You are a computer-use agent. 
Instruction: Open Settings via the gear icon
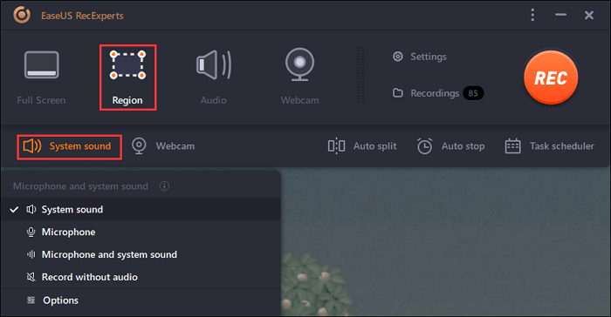397,57
